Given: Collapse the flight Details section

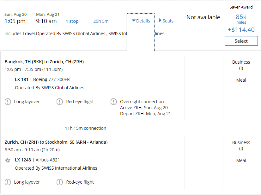Looking at the screenshot, I should pyautogui.click(x=141, y=21).
